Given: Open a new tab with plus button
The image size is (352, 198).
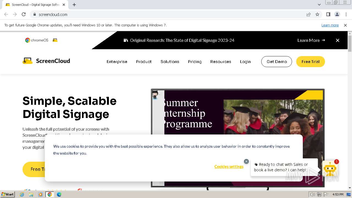Looking at the screenshot, I should 74,5.
